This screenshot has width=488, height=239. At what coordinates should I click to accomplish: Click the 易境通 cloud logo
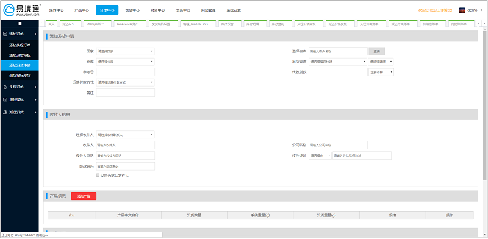click(x=22, y=10)
